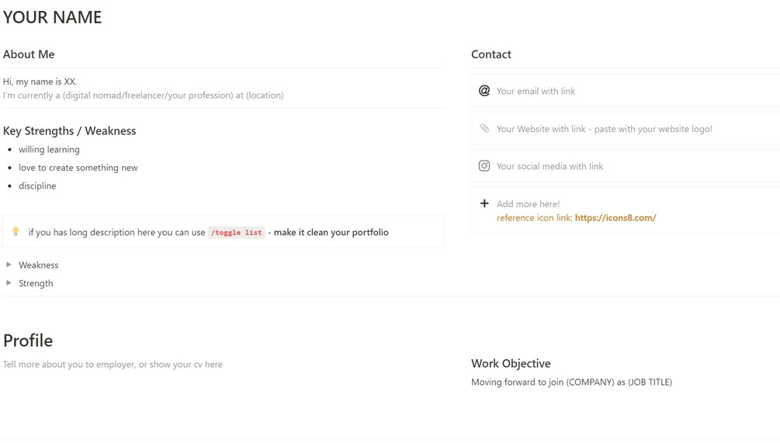780x443 pixels.
Task: Click the @ email icon
Action: point(484,91)
